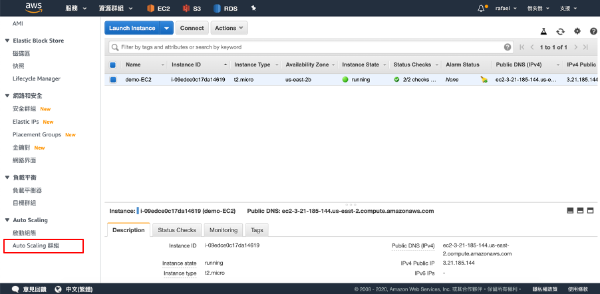
Task: Open the 資源群組 resource groups menu
Action: (116, 8)
